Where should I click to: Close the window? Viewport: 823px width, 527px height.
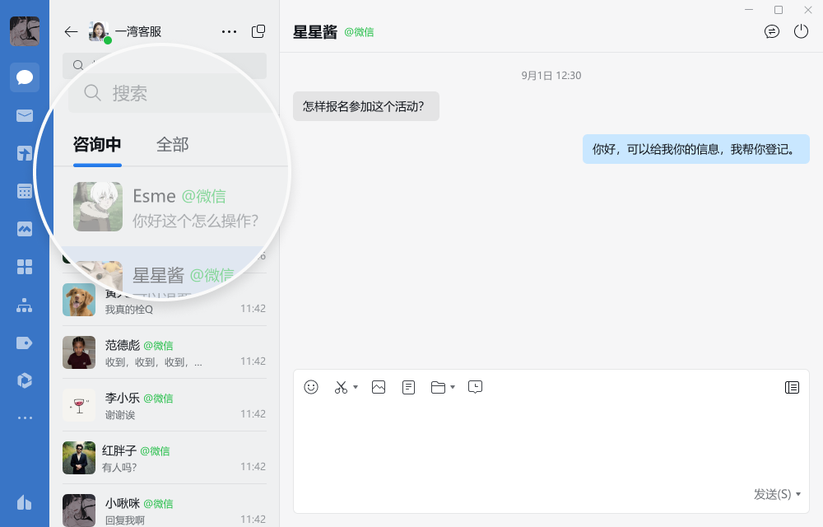808,9
